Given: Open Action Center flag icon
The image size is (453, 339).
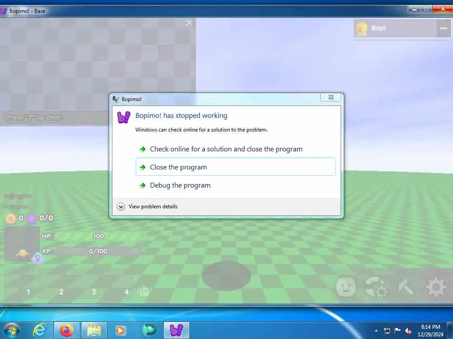Looking at the screenshot, I should pyautogui.click(x=398, y=331).
